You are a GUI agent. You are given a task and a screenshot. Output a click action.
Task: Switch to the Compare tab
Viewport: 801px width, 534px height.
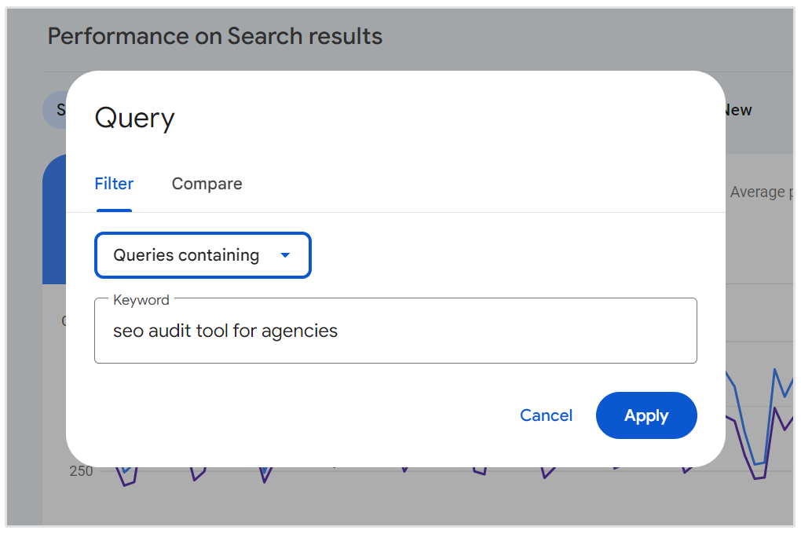(x=207, y=184)
